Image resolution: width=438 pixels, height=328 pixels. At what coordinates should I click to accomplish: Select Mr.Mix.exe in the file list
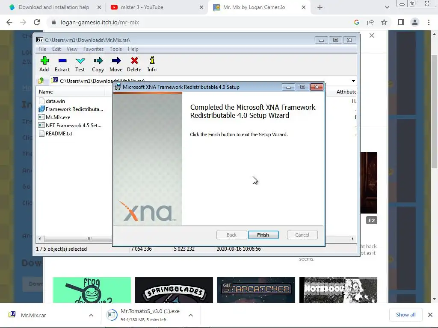pos(58,117)
